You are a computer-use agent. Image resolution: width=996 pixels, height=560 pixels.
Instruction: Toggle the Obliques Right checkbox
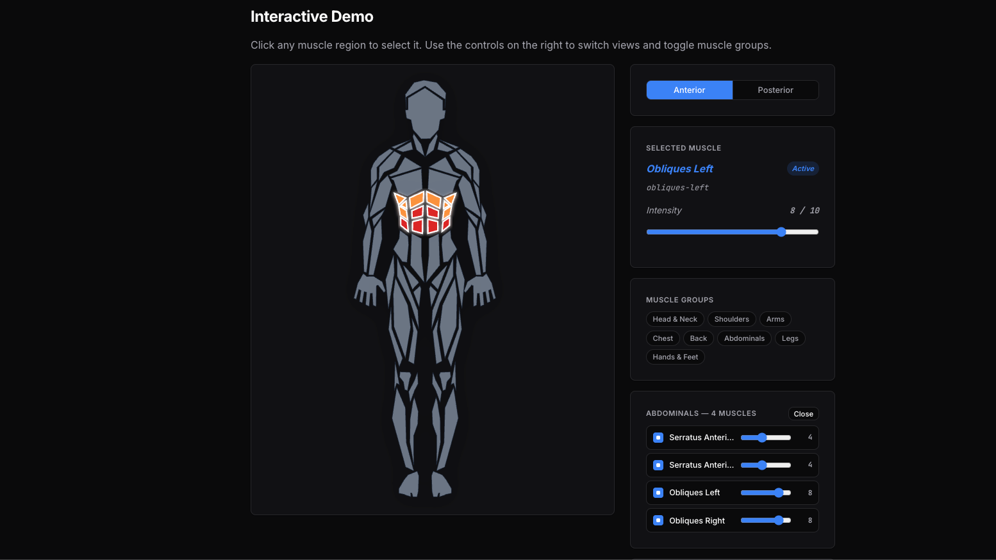pos(658,520)
